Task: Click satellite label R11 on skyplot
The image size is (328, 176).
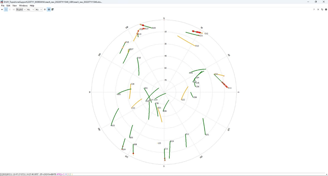Action: coord(230,88)
